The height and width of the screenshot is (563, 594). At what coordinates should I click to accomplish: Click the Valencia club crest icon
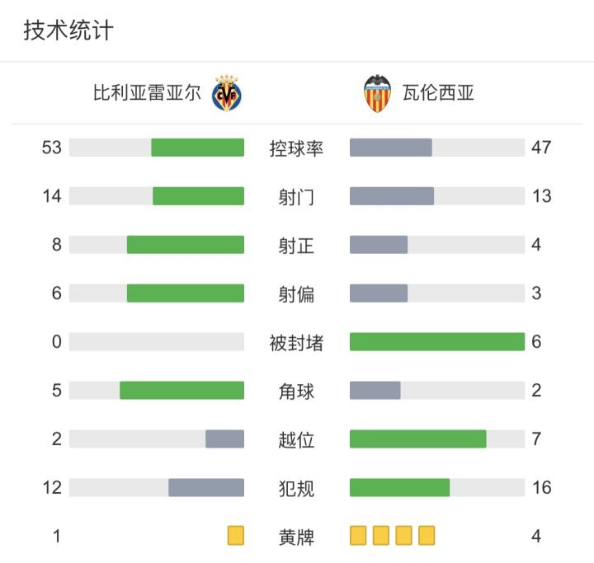coord(378,94)
